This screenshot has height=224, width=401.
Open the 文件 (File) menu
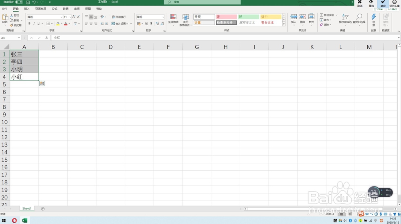tap(4, 9)
